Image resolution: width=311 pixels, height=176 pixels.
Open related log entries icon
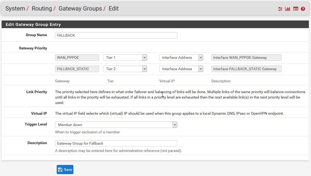tap(296, 9)
